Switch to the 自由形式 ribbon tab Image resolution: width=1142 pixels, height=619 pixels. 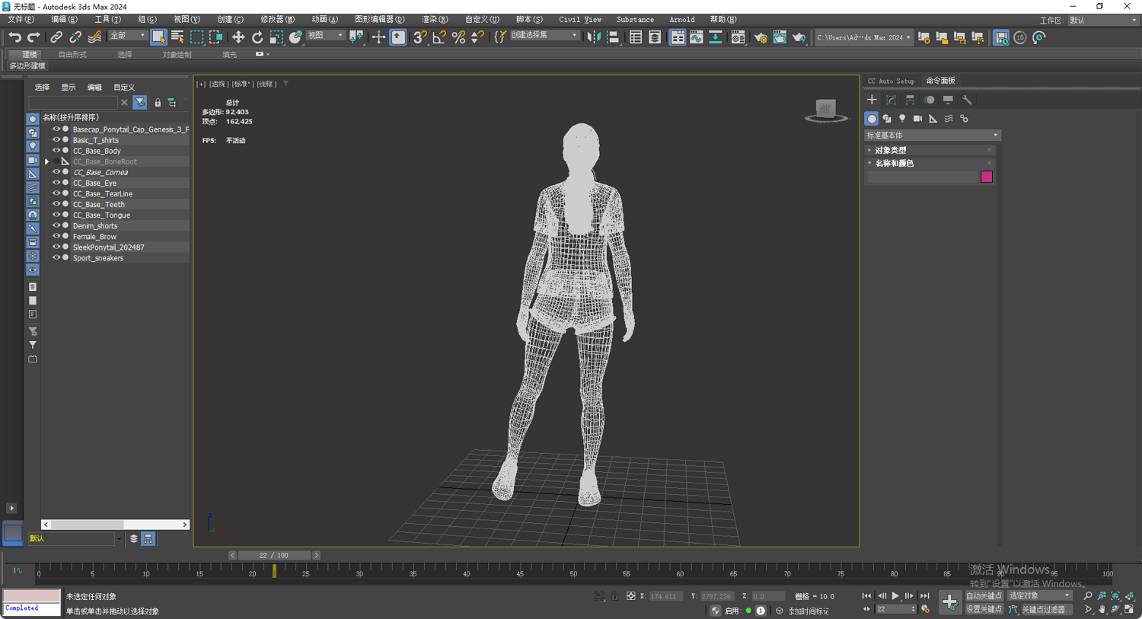tap(72, 55)
